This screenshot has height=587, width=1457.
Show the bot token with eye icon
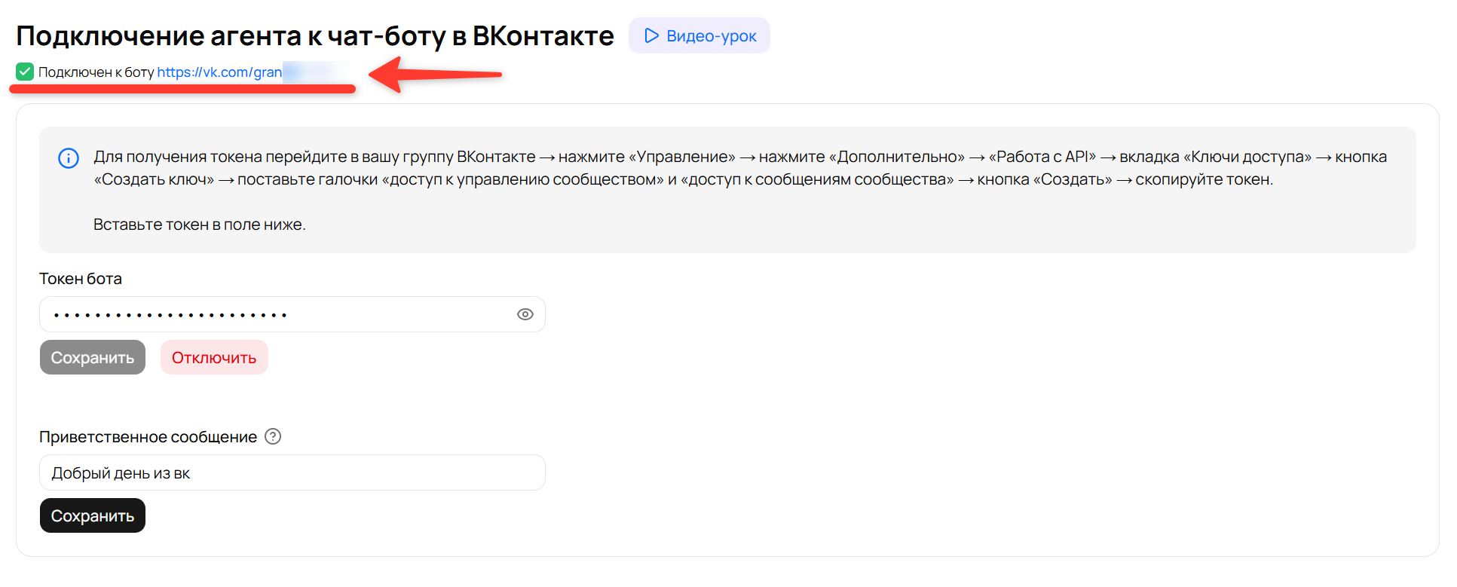pyautogui.click(x=525, y=314)
